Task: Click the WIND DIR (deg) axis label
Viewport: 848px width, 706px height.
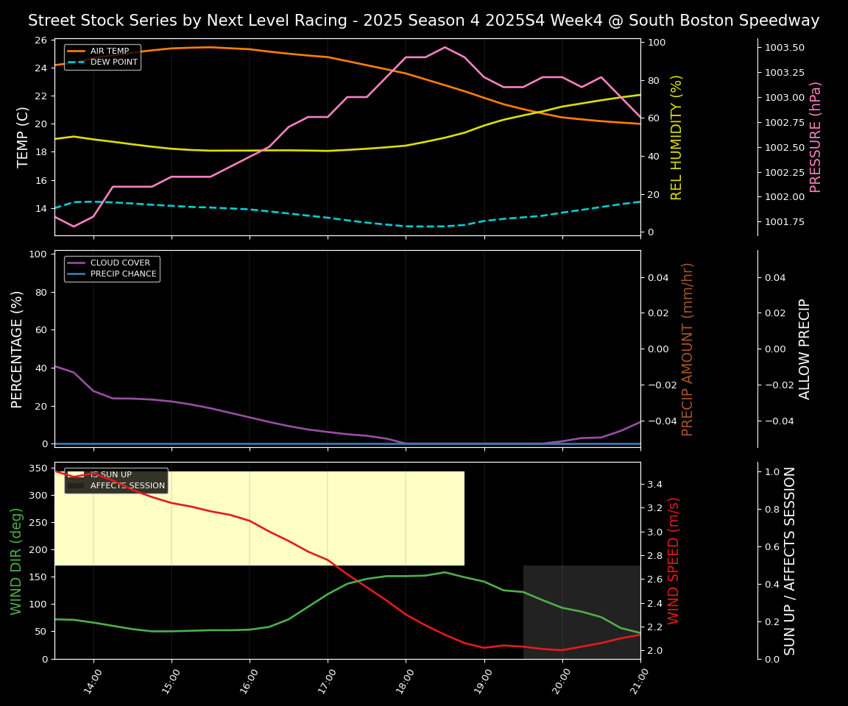Action: point(16,560)
